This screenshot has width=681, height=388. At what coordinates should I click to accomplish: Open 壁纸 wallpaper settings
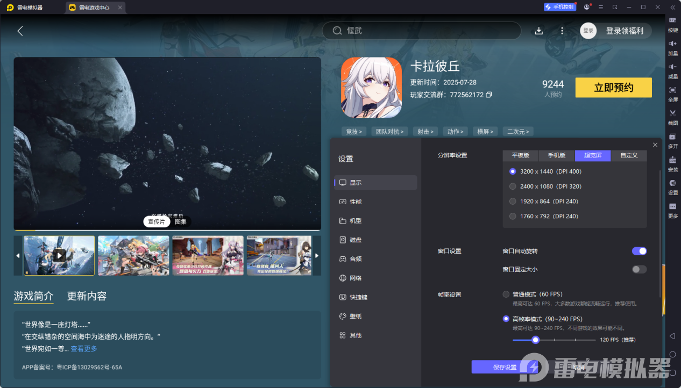[375, 316]
